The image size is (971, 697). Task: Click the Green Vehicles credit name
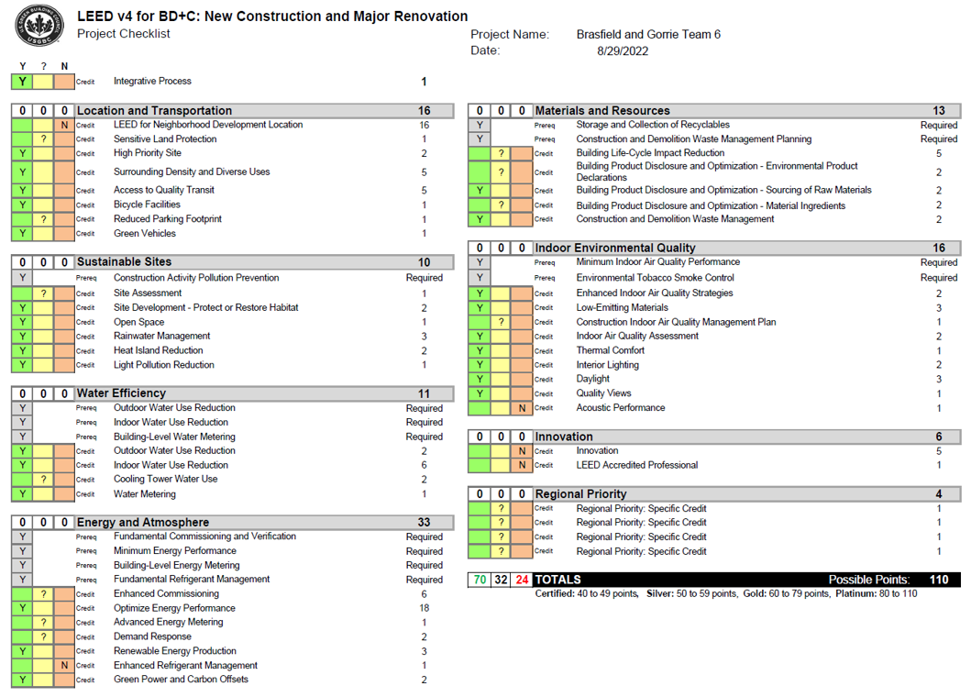[144, 234]
